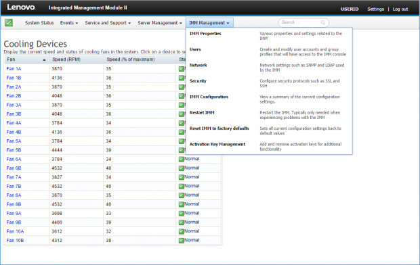Click the Normal status icon for Fan 8A
The width and height of the screenshot is (420, 265).
click(182, 195)
